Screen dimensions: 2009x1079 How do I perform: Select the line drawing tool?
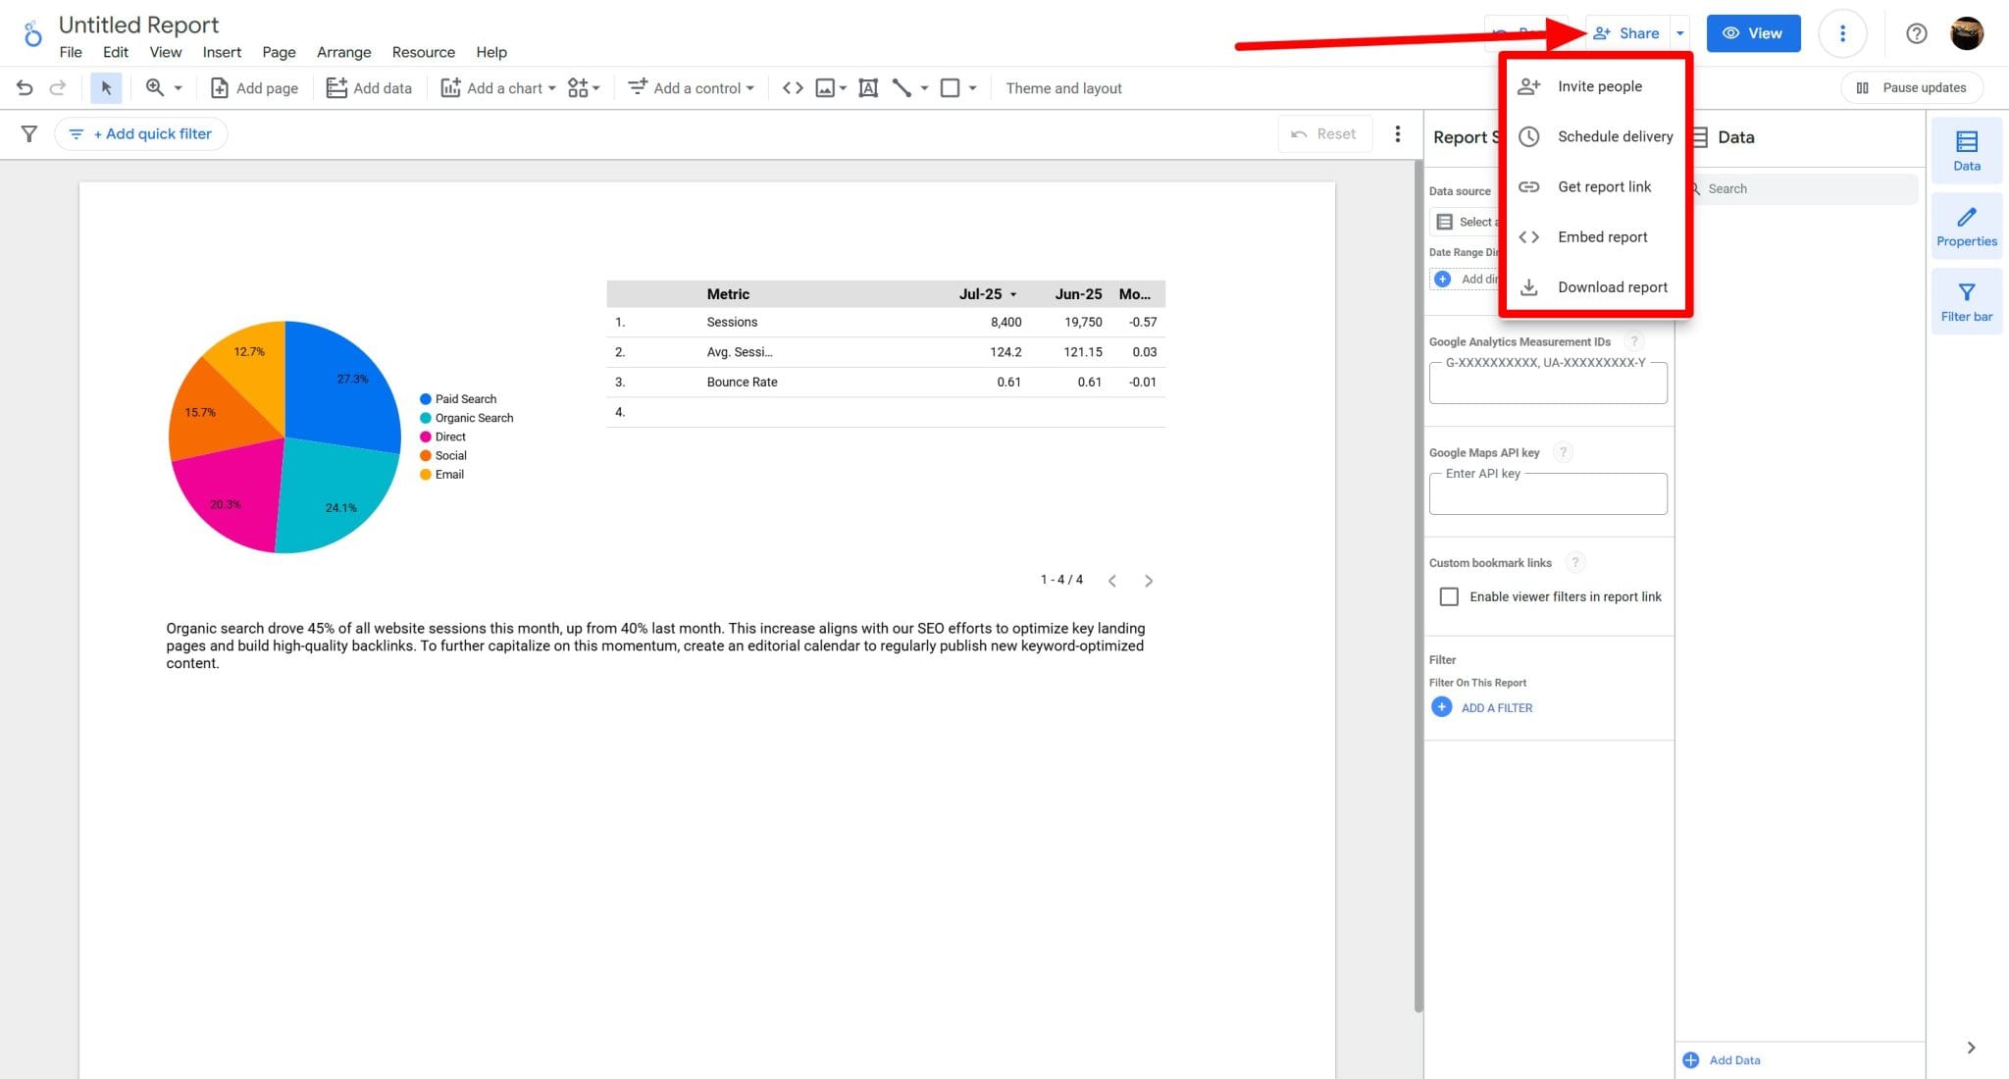click(902, 87)
